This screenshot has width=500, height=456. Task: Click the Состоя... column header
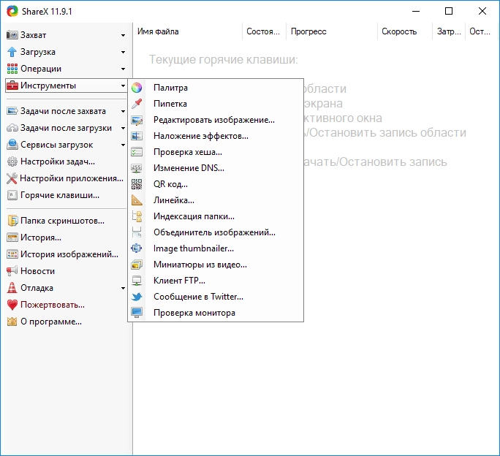click(x=265, y=31)
